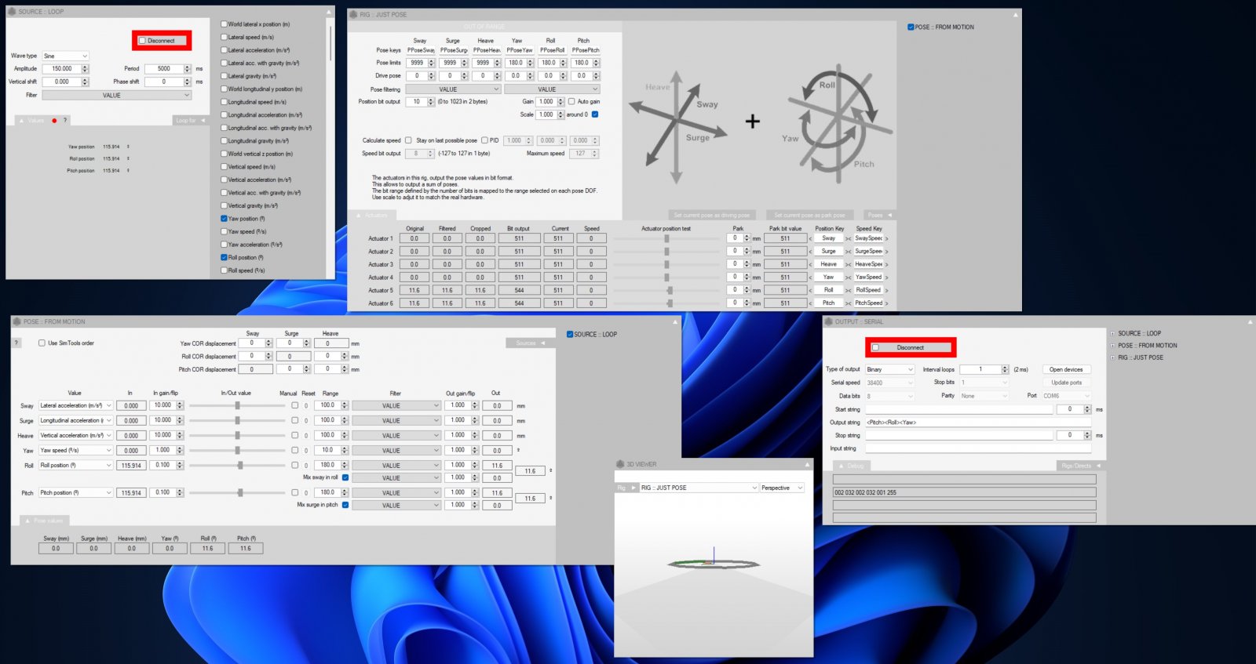
Task: Toggle the Auto gain checkbox
Action: [571, 101]
